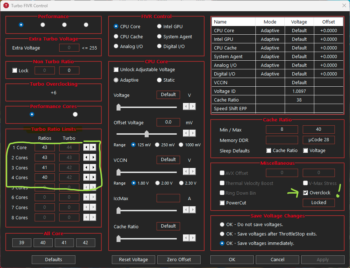Uncheck the Overclock checkbox

(x=306, y=193)
